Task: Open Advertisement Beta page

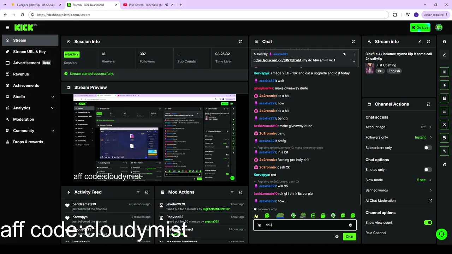Action: (30, 63)
